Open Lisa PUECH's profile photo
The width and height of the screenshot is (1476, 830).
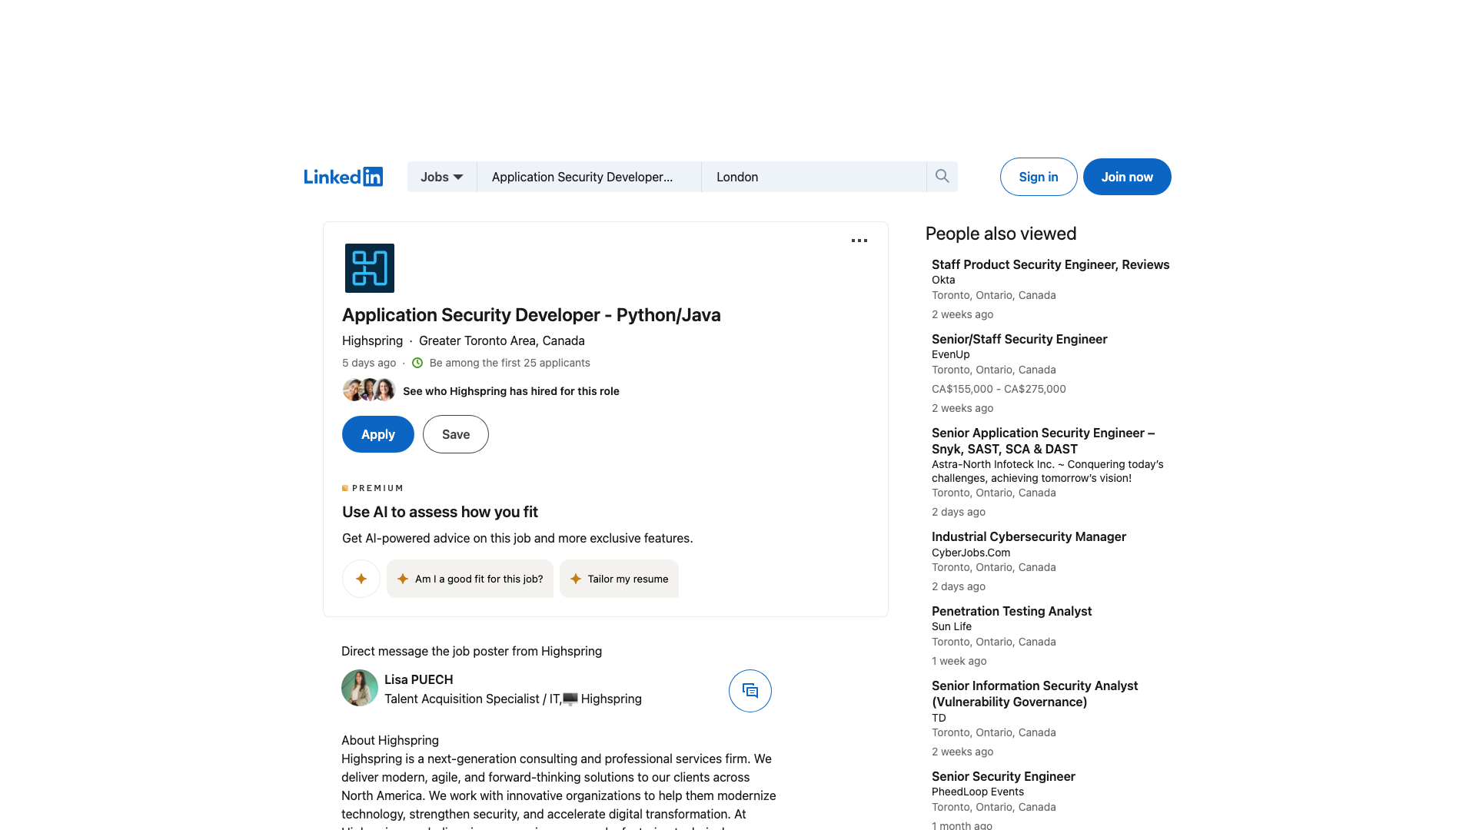pos(360,688)
